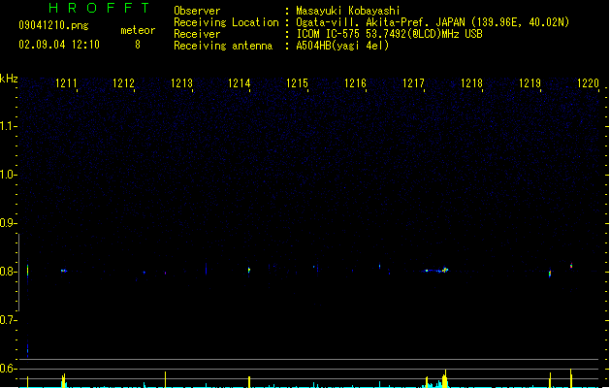
Task: Click the kHz axis unit label
Action: [x=9, y=79]
